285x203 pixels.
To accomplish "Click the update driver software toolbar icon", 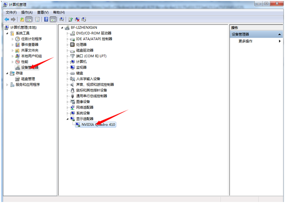I will coord(70,19).
